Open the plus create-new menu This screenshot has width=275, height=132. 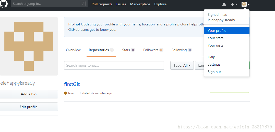[x=234, y=4]
